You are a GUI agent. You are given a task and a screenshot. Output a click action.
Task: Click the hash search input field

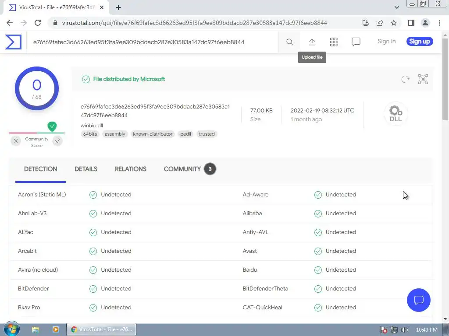(152, 42)
